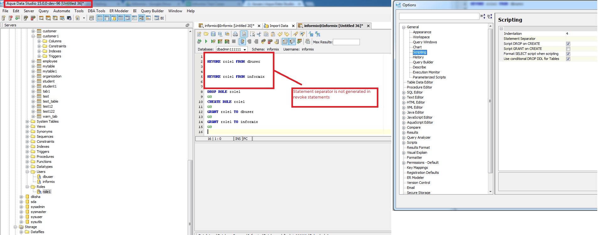Open the Window menu
The height and width of the screenshot is (235, 601).
(x=175, y=11)
